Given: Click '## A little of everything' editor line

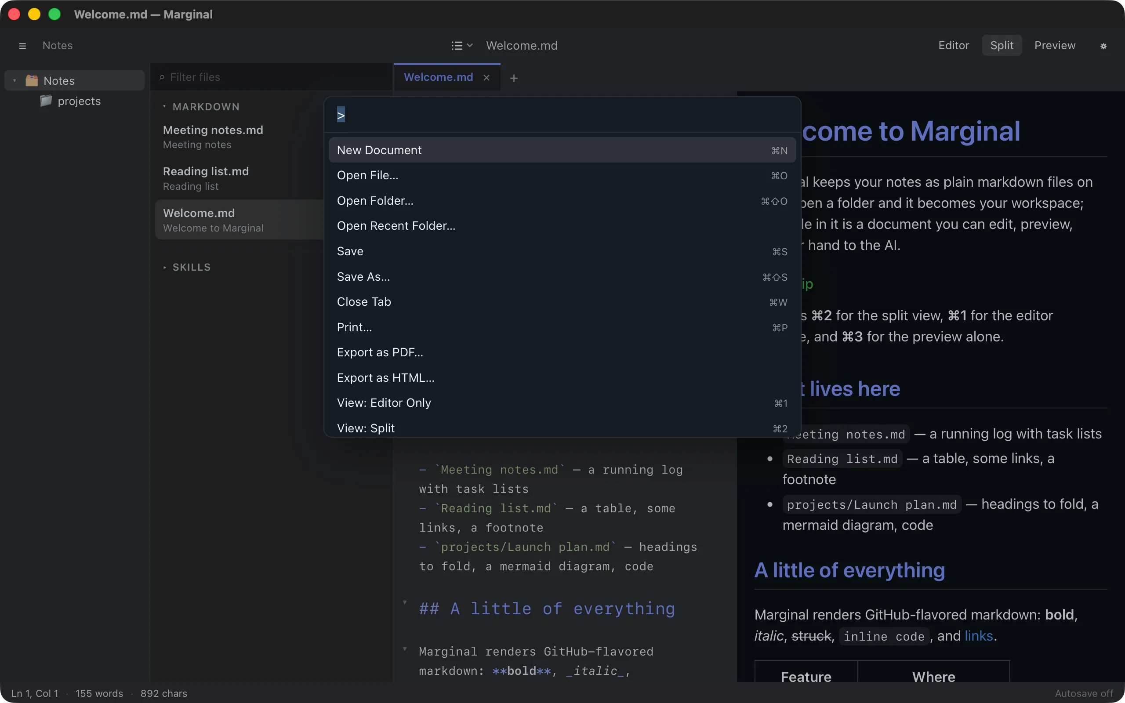Looking at the screenshot, I should click(547, 609).
